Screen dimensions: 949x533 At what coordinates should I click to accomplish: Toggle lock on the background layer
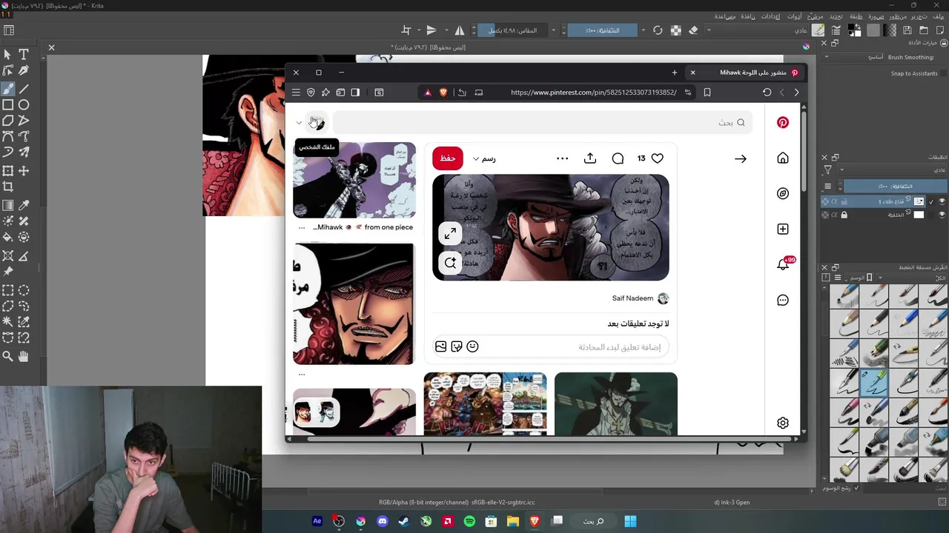[844, 215]
